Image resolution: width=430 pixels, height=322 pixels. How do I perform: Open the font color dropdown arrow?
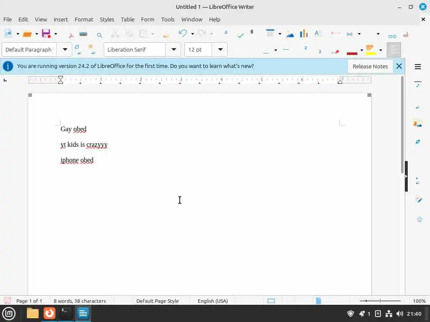pos(362,50)
